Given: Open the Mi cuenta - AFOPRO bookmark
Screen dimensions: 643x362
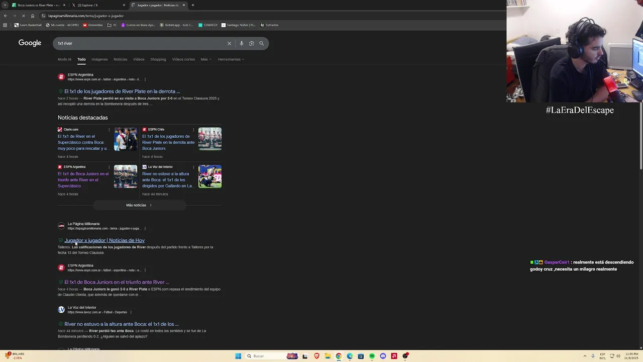Looking at the screenshot, I should point(62,25).
